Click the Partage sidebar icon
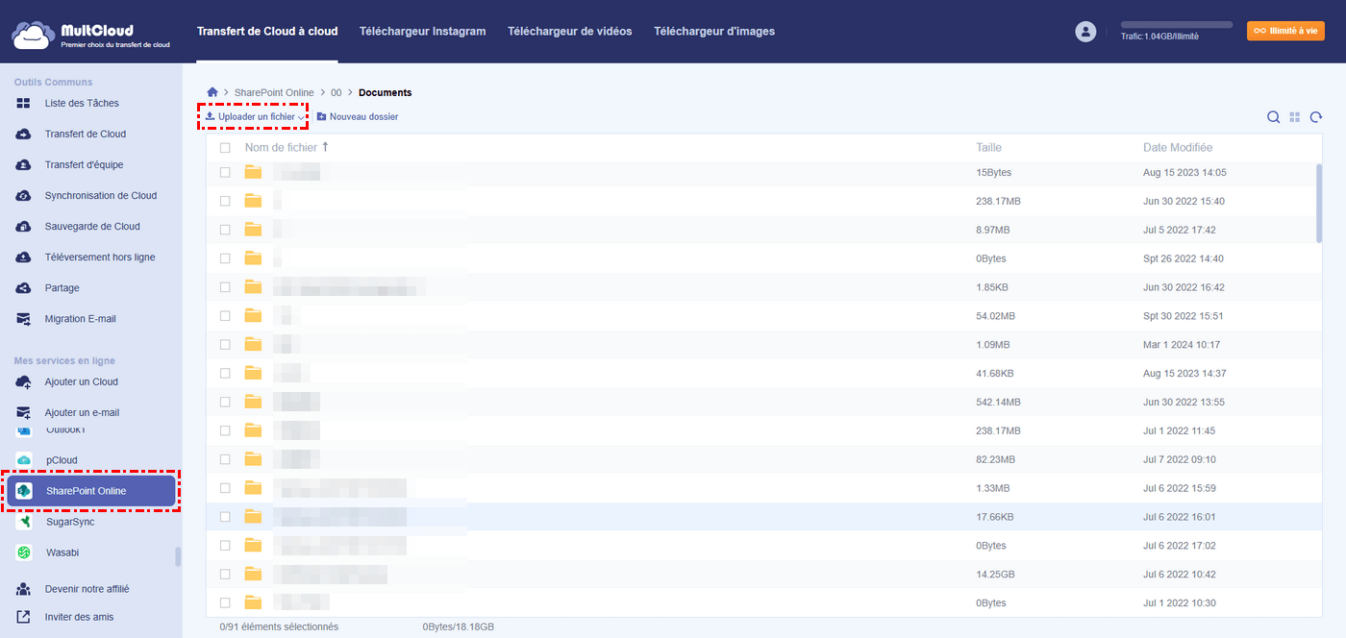Screen dimensions: 1346x638 pos(24,287)
